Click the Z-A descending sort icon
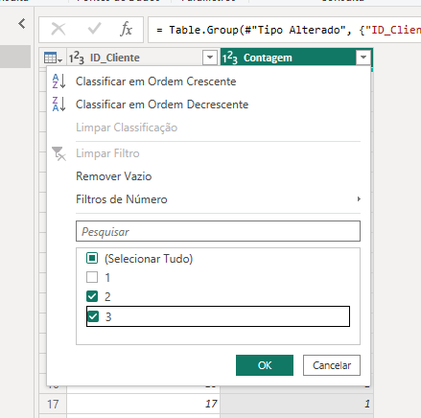Image resolution: width=421 pixels, height=418 pixels. [59, 104]
